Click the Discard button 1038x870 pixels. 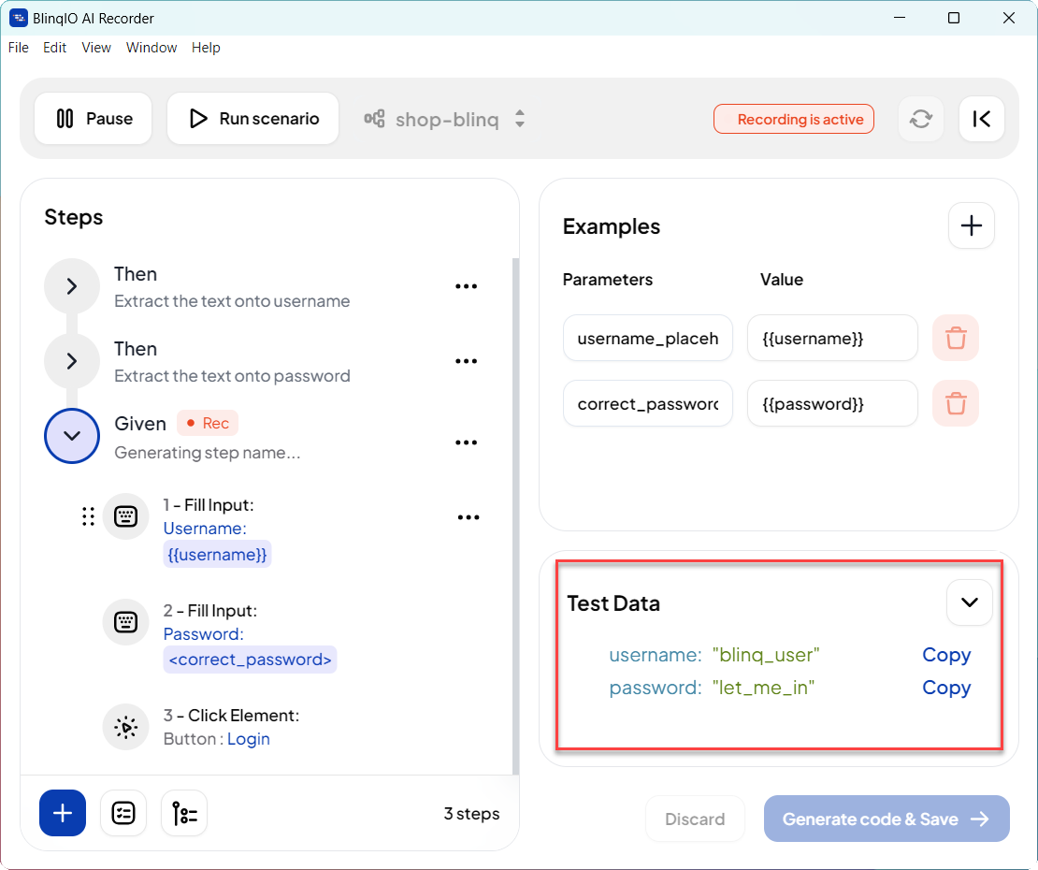coord(695,819)
